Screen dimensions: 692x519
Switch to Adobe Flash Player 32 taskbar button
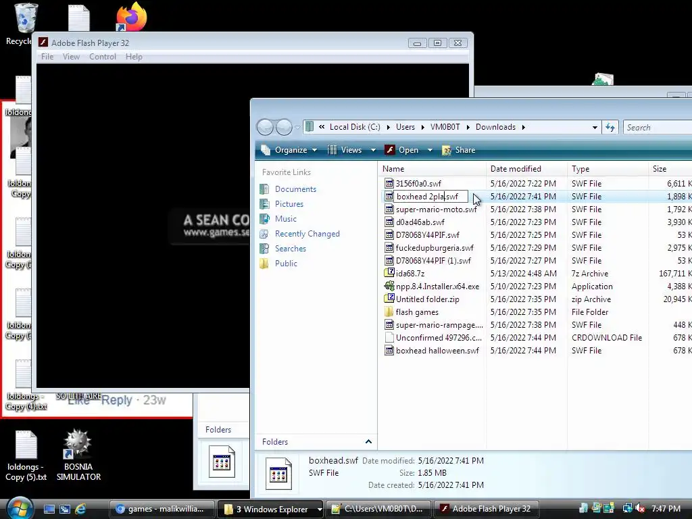pyautogui.click(x=487, y=509)
